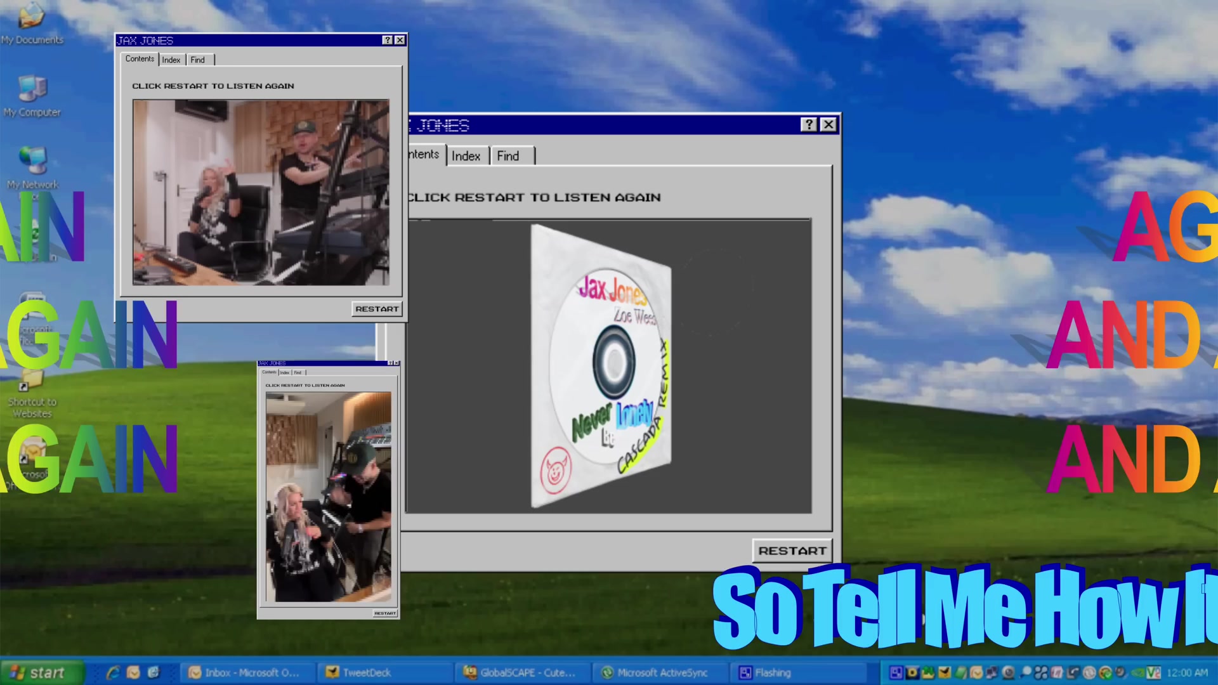Click RESTART in the small bottom Jax Jones window
This screenshot has height=685, width=1218.
tap(385, 613)
